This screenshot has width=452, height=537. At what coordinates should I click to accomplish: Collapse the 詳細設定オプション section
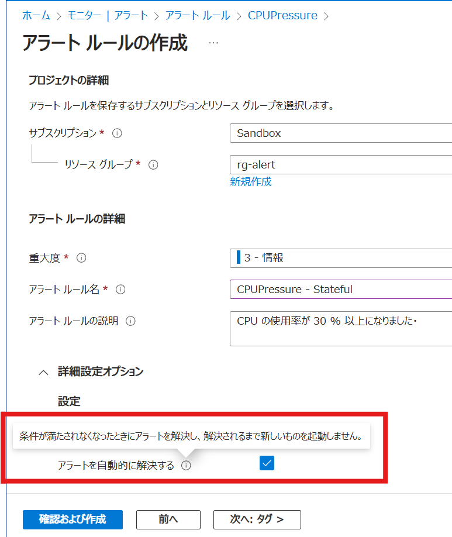click(44, 372)
